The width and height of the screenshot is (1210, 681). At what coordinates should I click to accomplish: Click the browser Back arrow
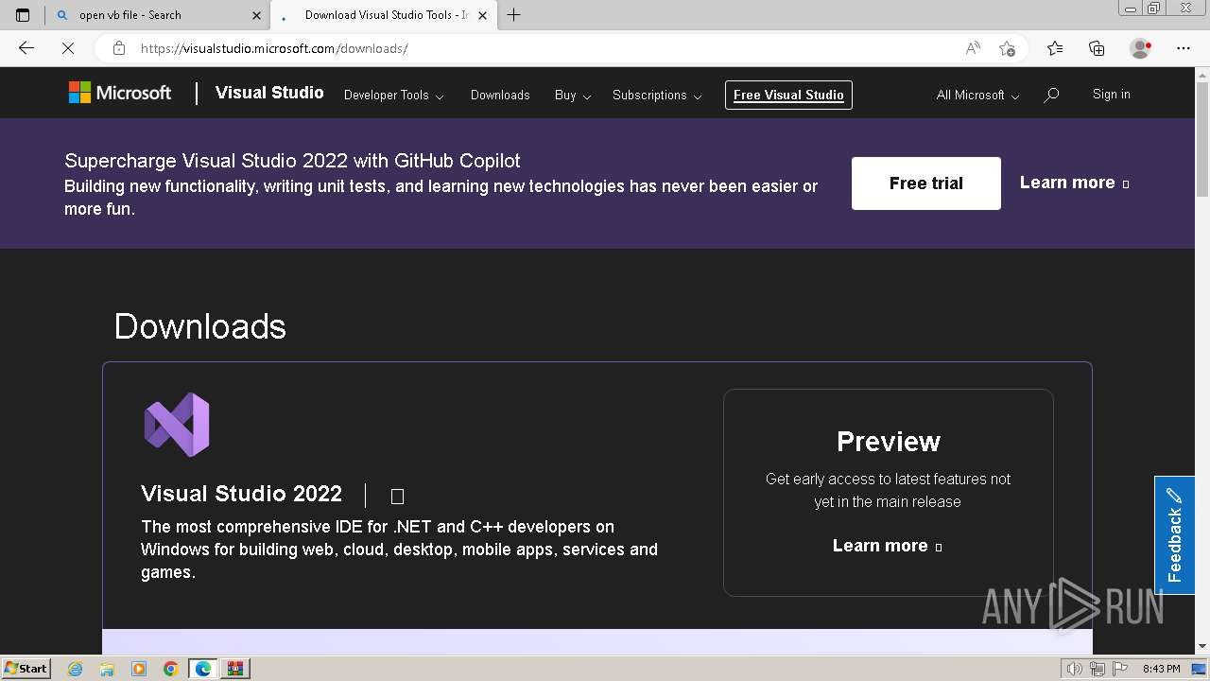point(26,48)
